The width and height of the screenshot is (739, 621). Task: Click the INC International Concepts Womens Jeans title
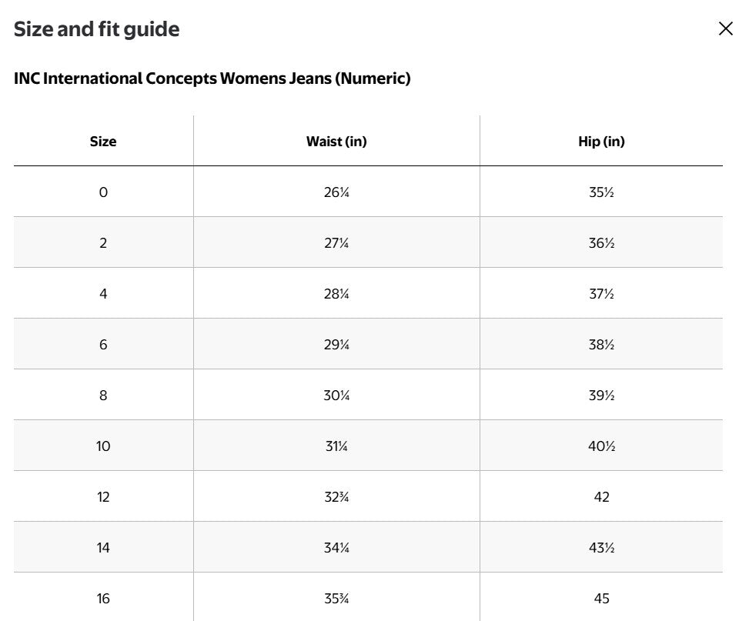point(212,78)
